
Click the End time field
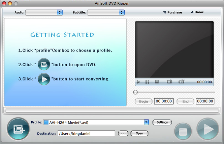click(x=205, y=101)
